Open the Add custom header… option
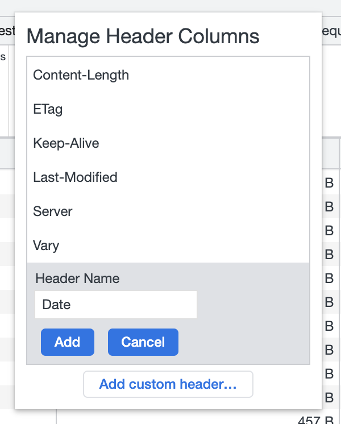This screenshot has width=341, height=424. [x=168, y=384]
